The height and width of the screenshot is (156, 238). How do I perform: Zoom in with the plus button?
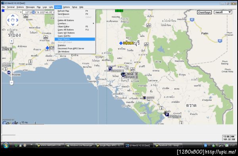coord(12,41)
